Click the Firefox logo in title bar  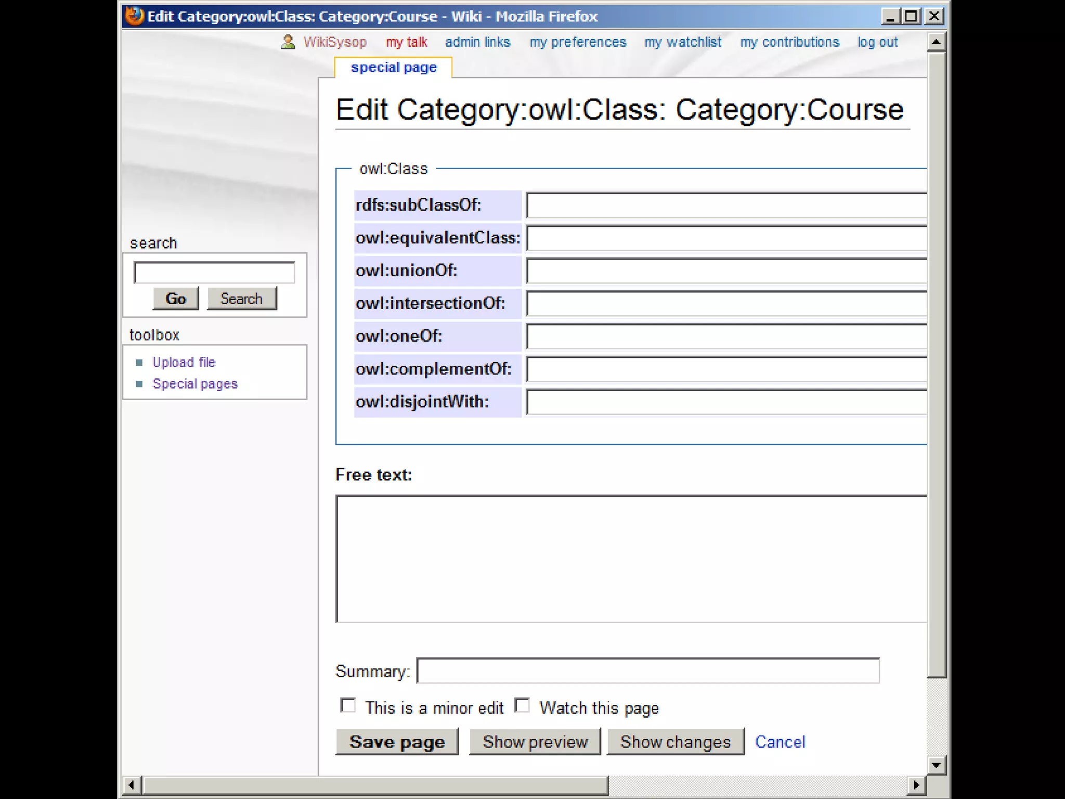[x=134, y=16]
